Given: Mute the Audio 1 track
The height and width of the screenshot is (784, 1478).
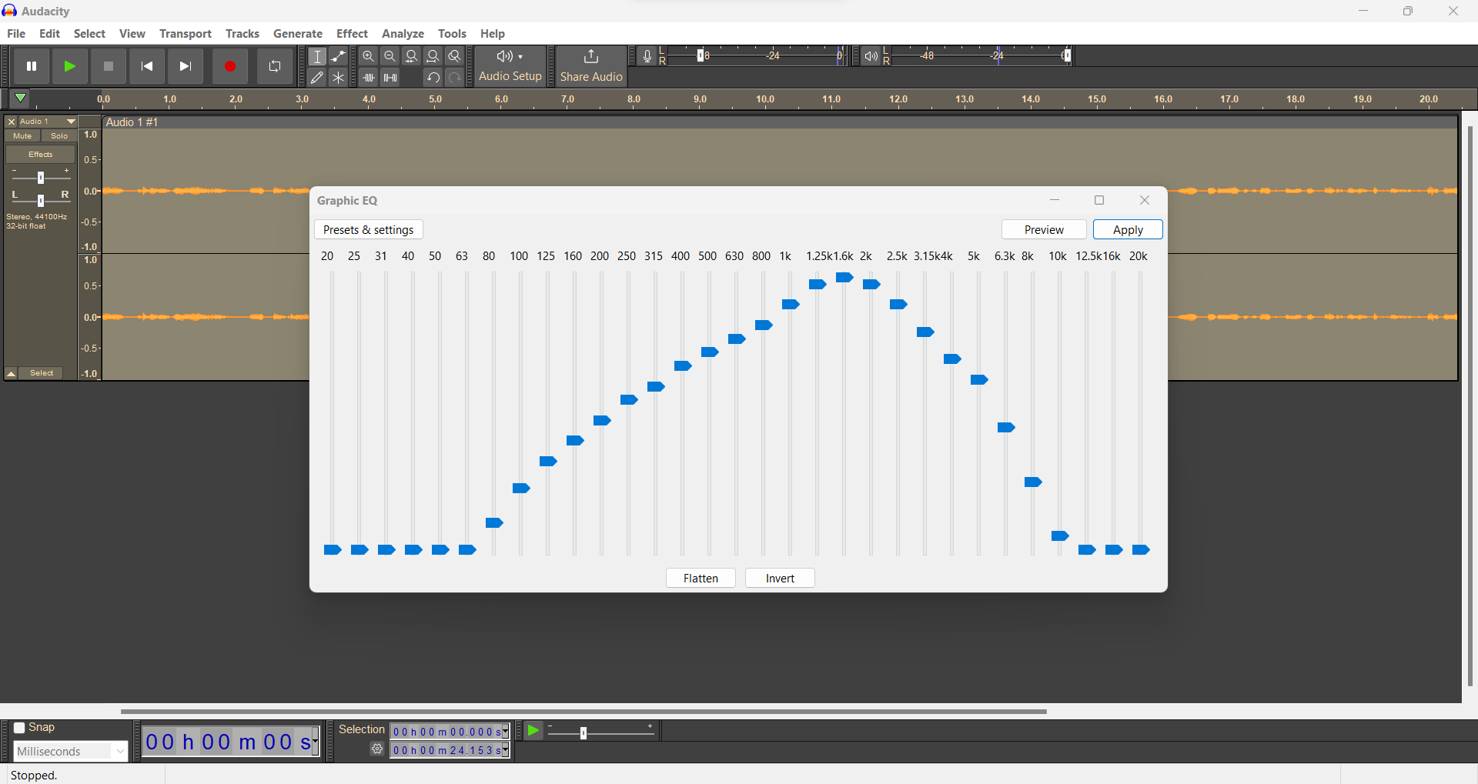Looking at the screenshot, I should tap(22, 136).
